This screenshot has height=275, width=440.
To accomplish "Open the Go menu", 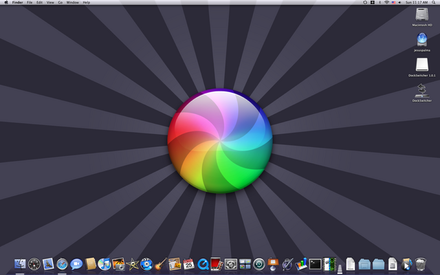I will [x=60, y=2].
